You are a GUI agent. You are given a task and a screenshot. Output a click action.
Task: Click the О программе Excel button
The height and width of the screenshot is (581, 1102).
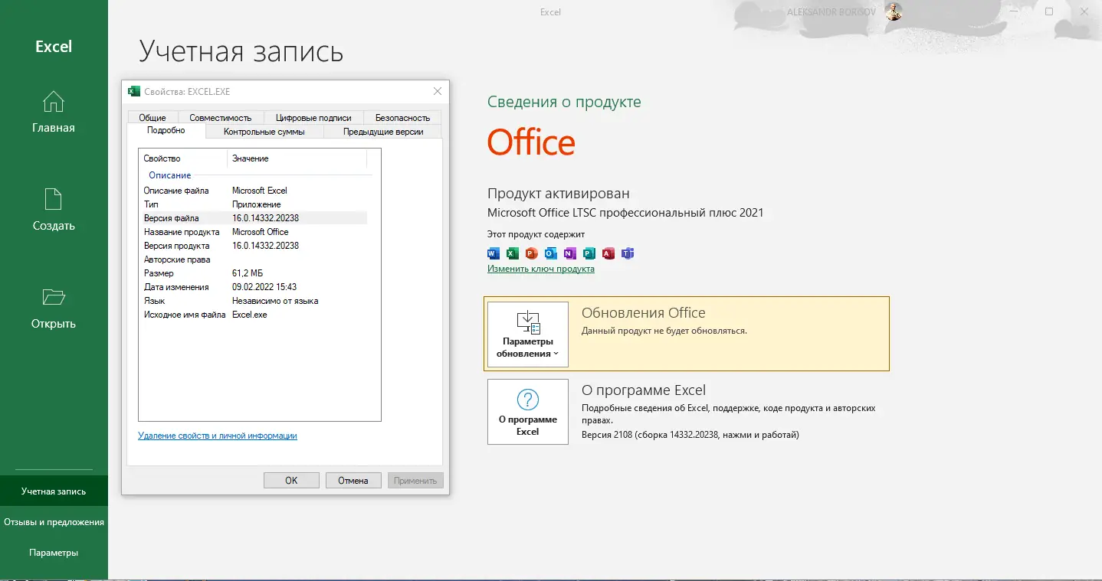coord(528,412)
